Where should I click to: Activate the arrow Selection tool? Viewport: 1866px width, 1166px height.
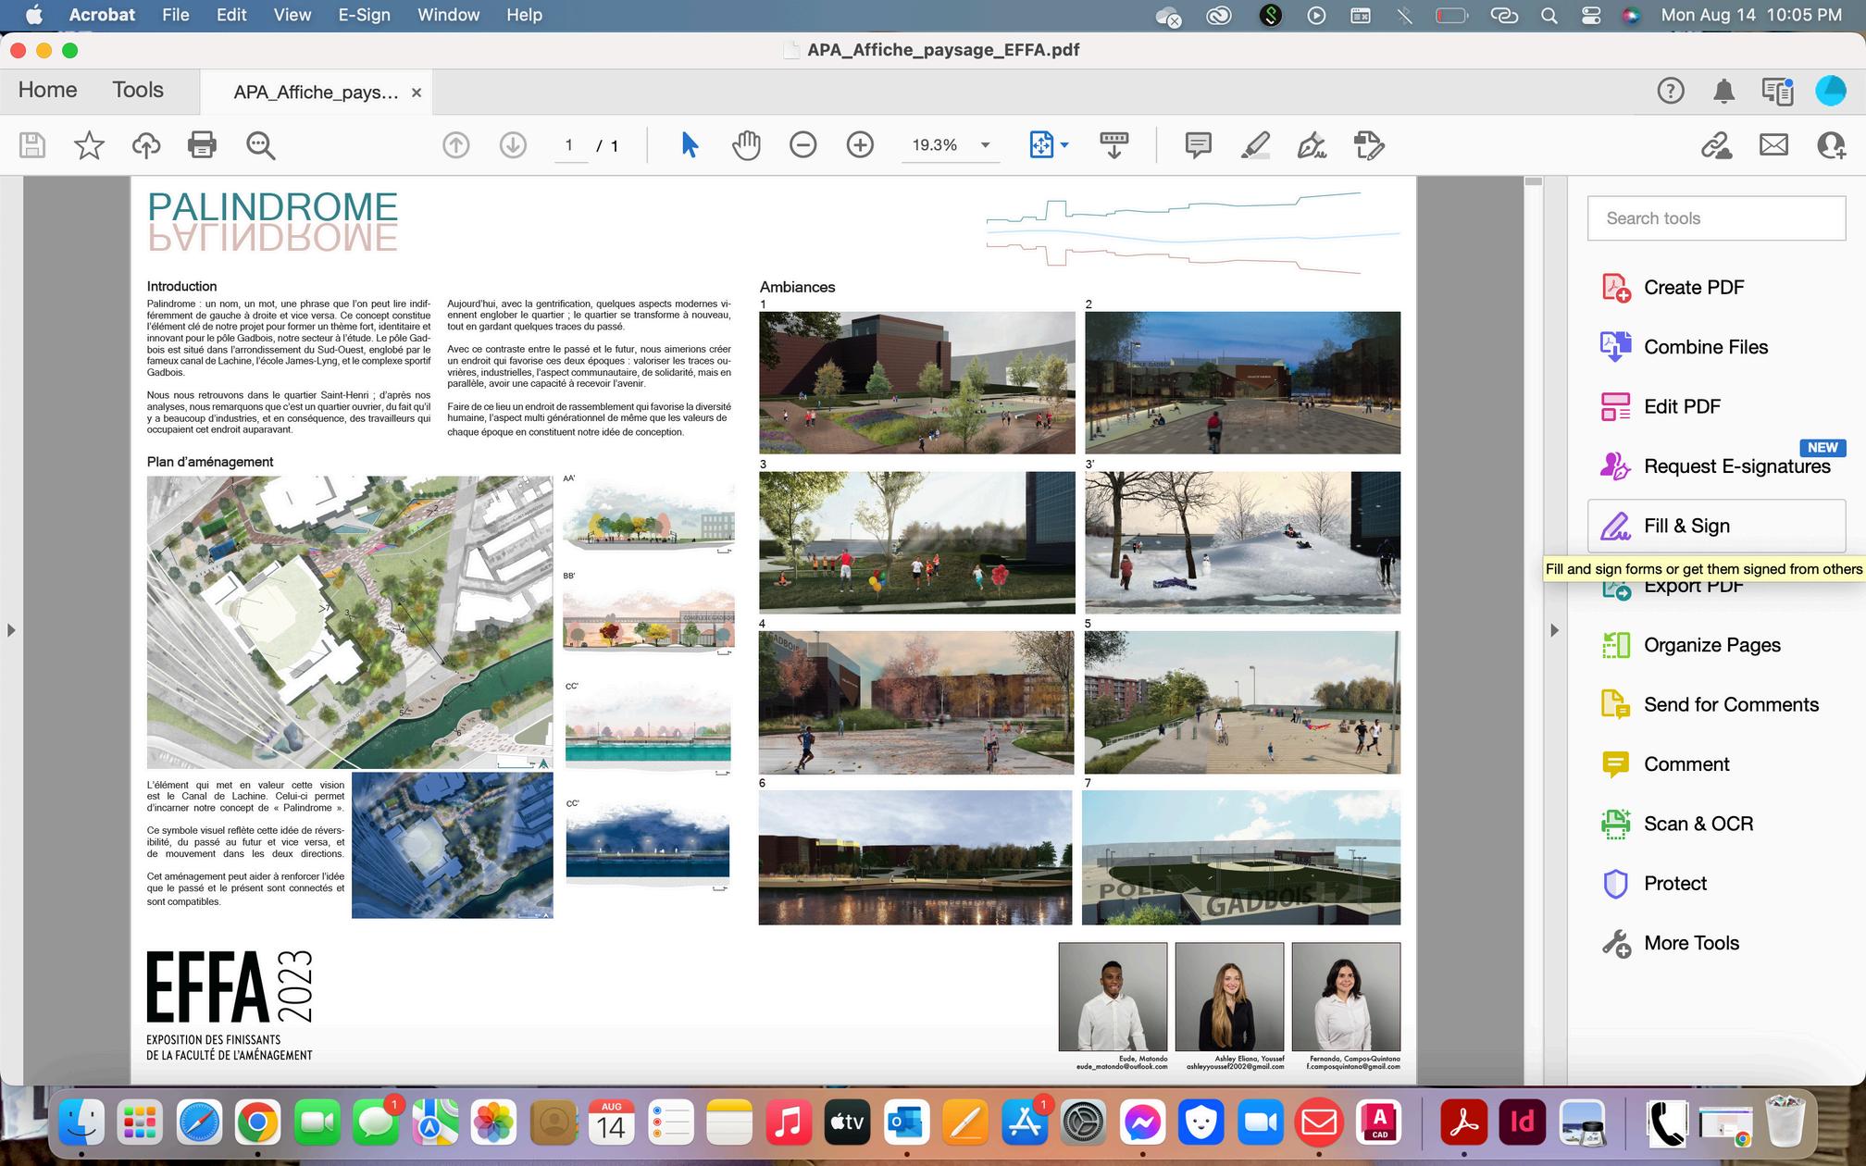(x=690, y=145)
